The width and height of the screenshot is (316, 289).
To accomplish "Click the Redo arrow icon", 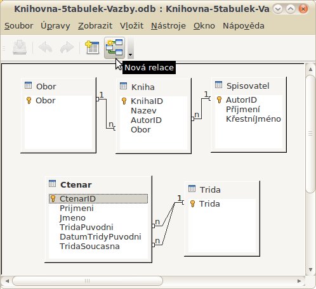I will click(x=67, y=48).
